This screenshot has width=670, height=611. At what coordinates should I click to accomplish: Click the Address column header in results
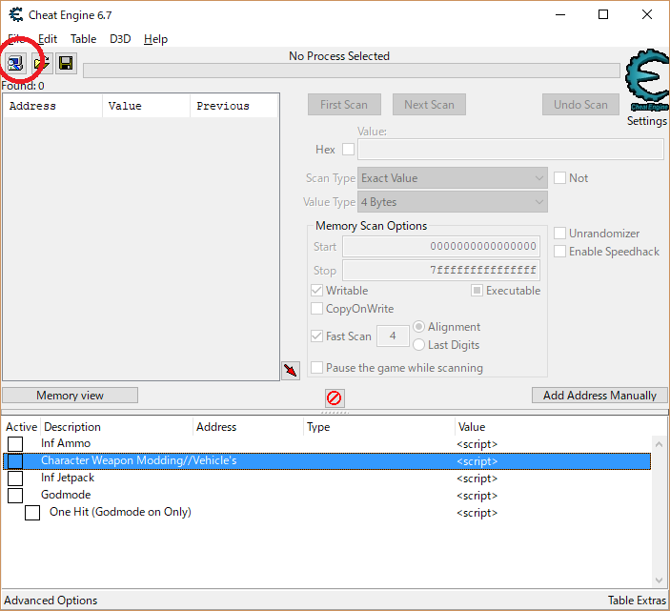(52, 106)
